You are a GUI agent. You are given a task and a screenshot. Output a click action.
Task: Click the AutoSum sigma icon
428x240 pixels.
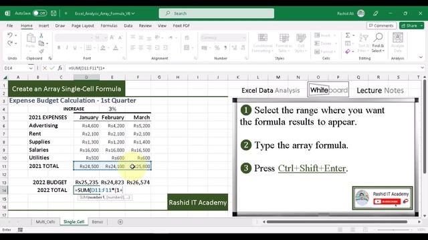[x=348, y=35]
